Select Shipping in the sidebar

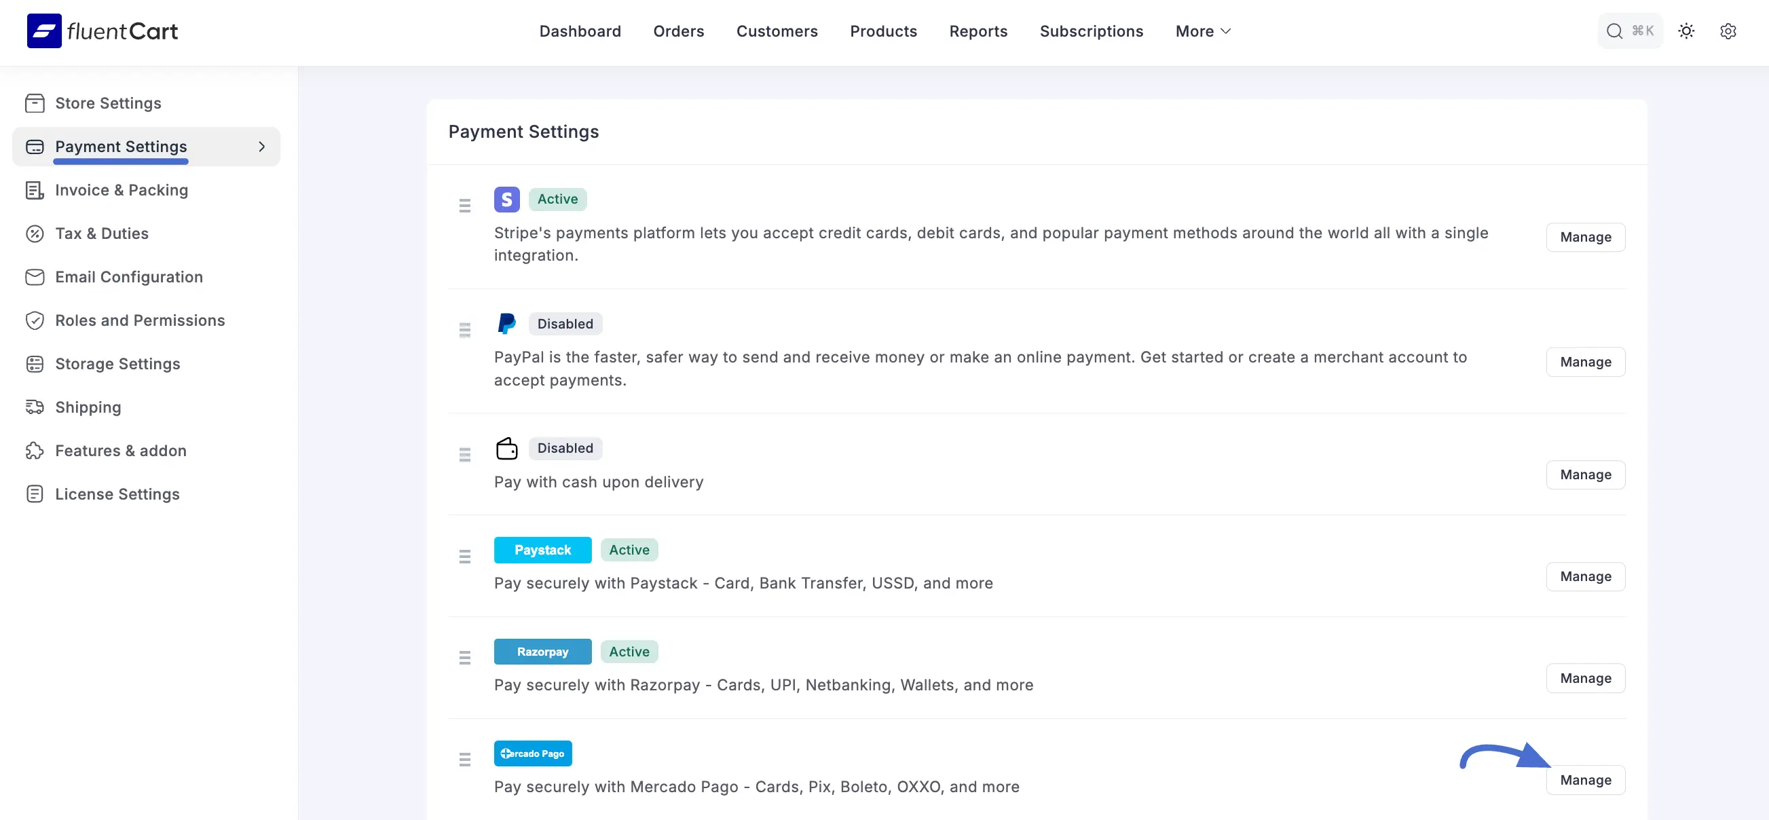(x=88, y=407)
